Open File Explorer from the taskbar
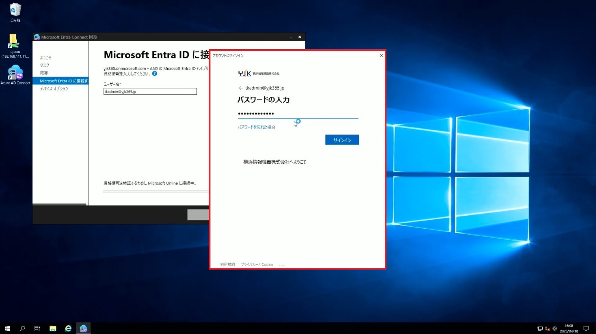This screenshot has width=596, height=334. tap(53, 328)
